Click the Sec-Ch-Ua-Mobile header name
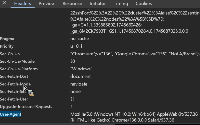The height and width of the screenshot is (125, 200). point(17,61)
